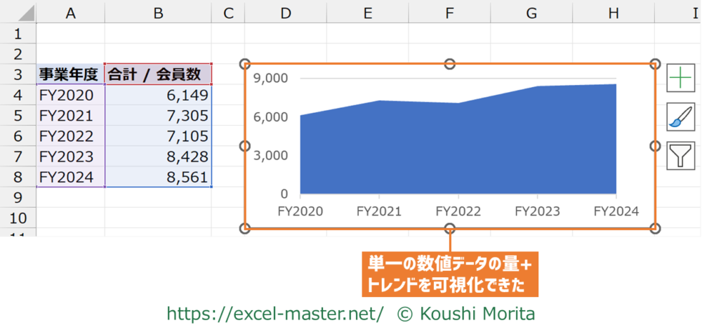Select the FY2020 cell in column A
702x325 pixels.
click(x=69, y=95)
